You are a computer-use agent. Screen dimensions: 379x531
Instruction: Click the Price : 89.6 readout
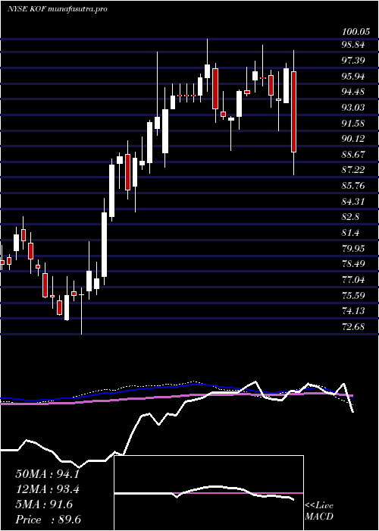48,520
